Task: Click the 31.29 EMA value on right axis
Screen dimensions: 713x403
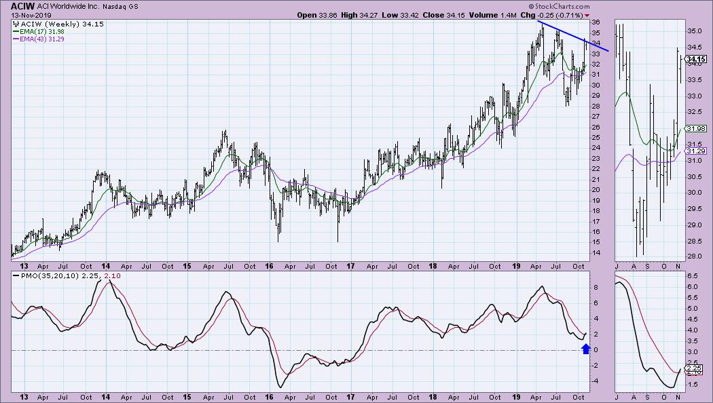Action: tap(693, 151)
